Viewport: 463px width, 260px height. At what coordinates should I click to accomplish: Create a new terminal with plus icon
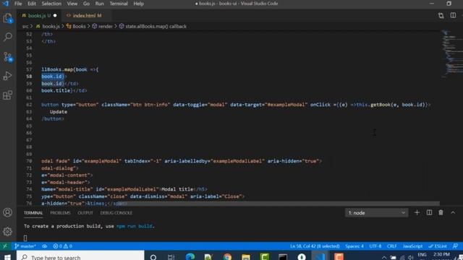(417, 212)
